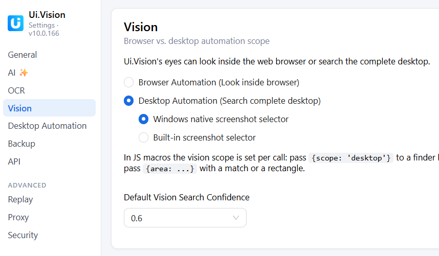
Task: Click the {scope: 'desktop'} code snippet
Action: 351,158
